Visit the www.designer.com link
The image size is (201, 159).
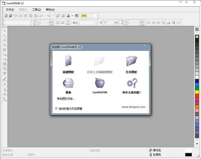pyautogui.click(x=133, y=107)
